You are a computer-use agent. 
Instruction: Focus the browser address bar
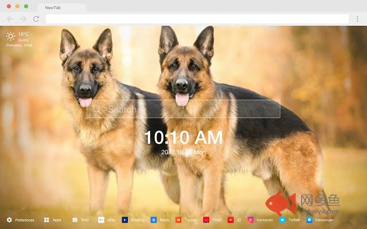click(197, 19)
